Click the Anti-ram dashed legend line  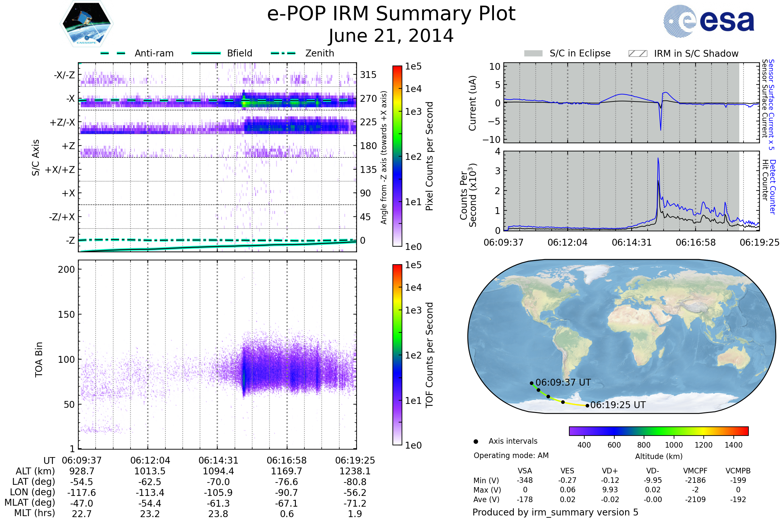(x=113, y=53)
